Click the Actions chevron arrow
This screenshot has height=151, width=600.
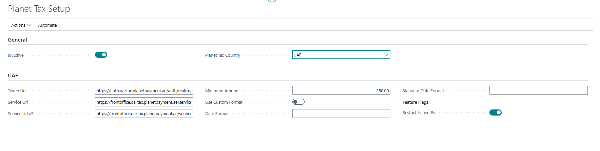click(29, 25)
